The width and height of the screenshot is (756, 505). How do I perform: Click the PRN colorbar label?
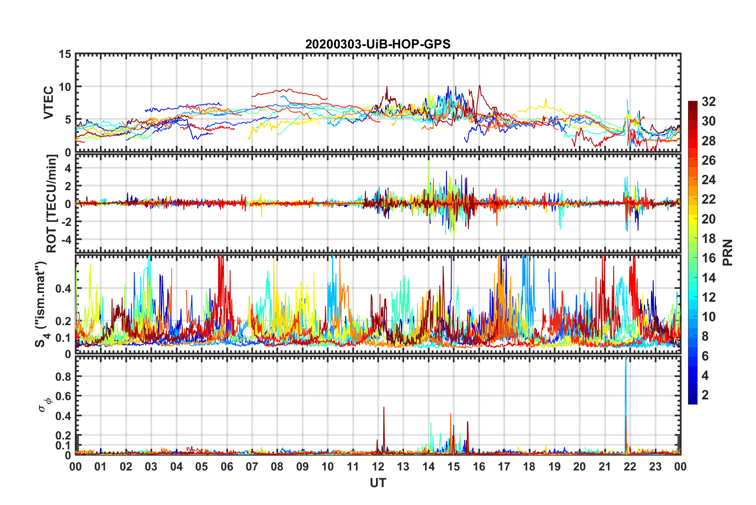tap(727, 252)
